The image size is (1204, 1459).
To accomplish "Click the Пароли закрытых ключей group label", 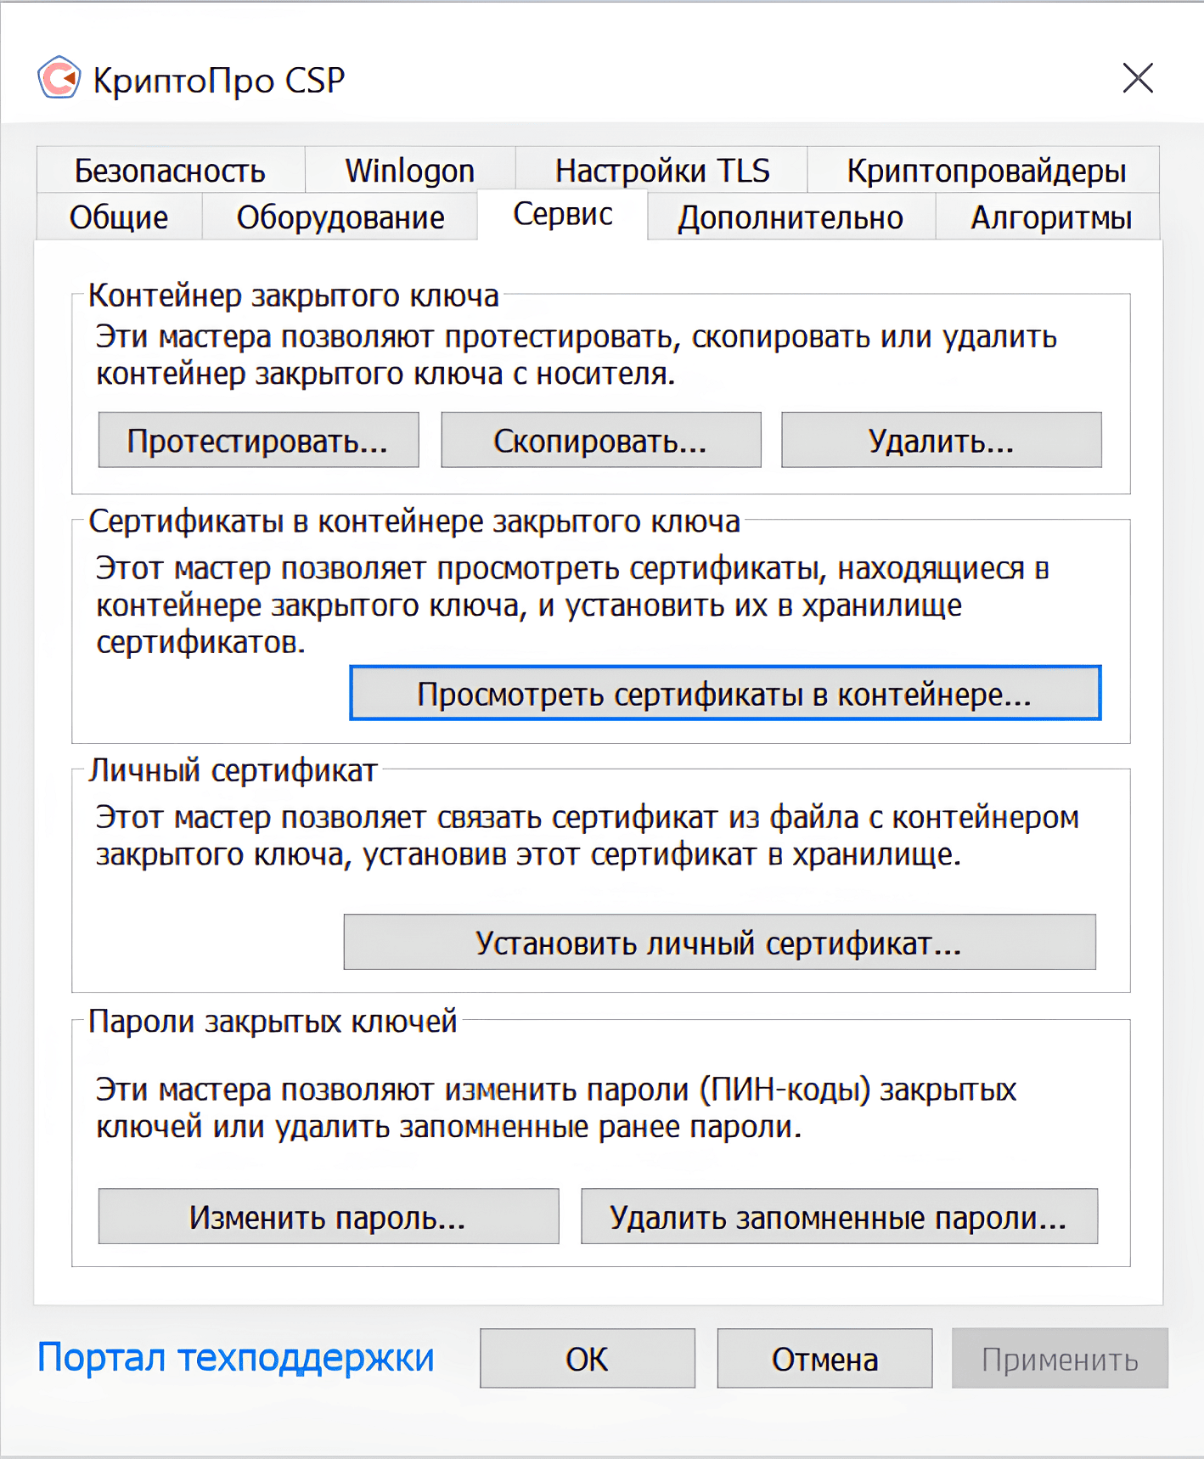I will pyautogui.click(x=273, y=1021).
